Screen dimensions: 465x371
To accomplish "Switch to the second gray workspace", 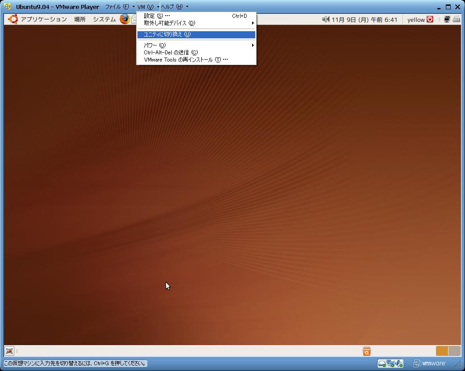I will pyautogui.click(x=454, y=351).
